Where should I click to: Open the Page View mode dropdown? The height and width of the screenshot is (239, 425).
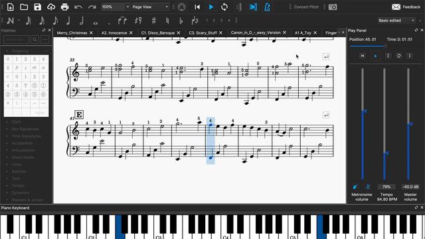pos(151,7)
